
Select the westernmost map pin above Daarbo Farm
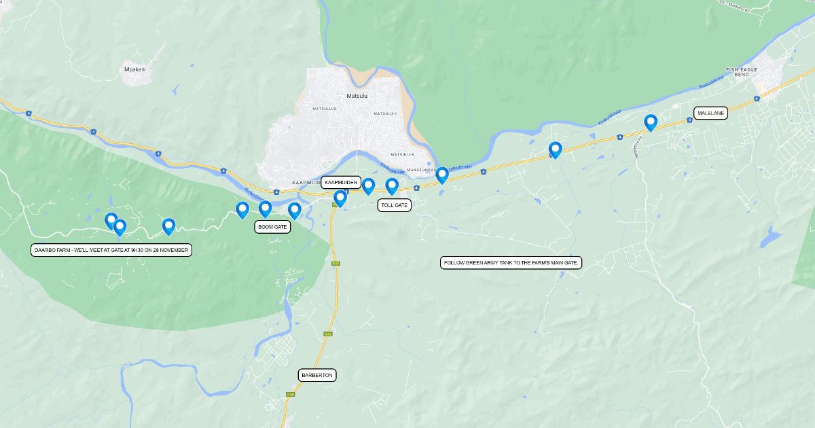coord(111,220)
